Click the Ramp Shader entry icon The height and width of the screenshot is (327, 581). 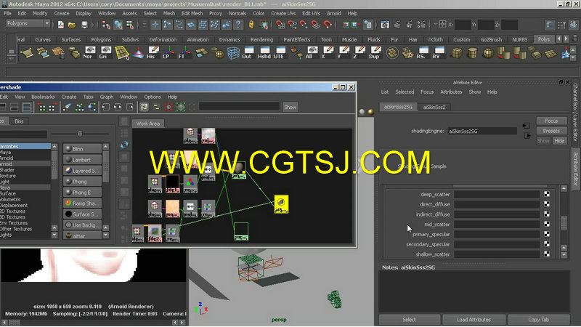coord(68,203)
